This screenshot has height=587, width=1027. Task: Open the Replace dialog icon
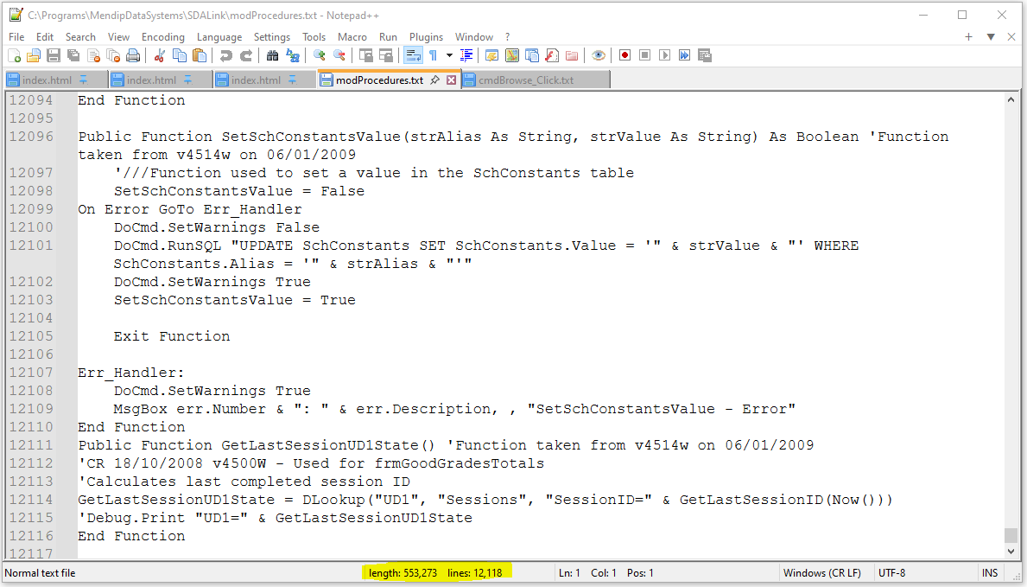(293, 55)
